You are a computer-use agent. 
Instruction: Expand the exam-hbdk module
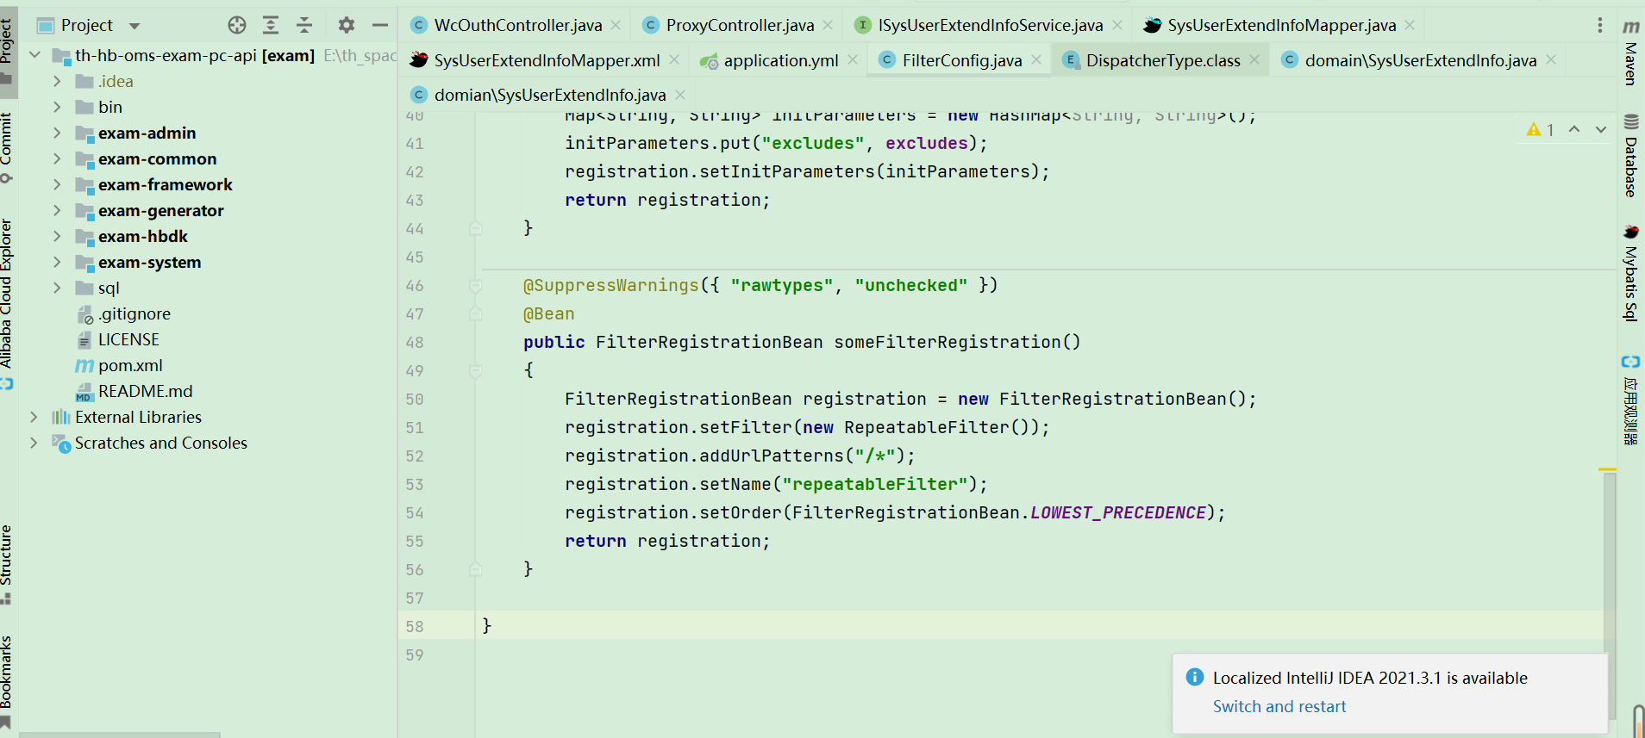pyautogui.click(x=57, y=236)
